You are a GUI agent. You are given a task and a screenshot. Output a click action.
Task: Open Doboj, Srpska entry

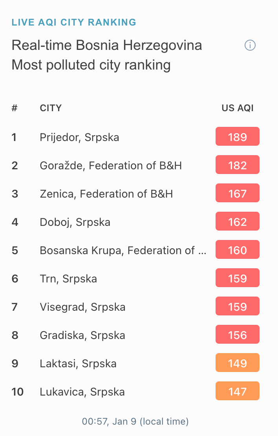75,222
